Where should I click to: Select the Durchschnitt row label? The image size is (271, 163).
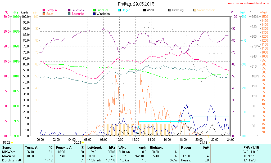(12, 160)
